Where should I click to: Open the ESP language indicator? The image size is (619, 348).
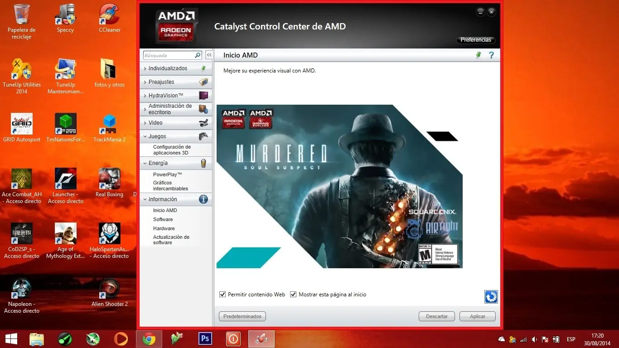[x=571, y=339]
